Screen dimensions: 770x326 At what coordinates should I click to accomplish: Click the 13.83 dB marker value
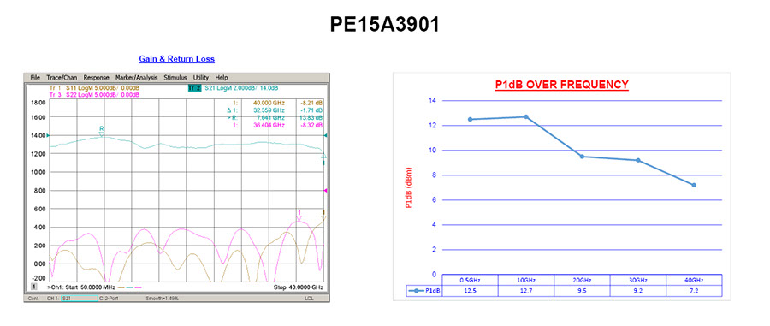[x=311, y=118]
